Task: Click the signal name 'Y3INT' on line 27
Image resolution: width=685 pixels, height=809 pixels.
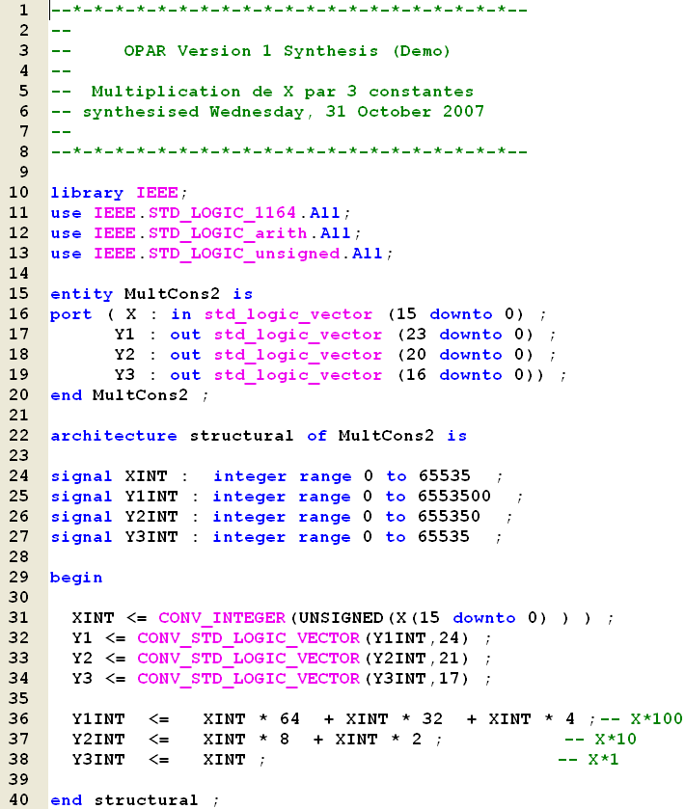Action: point(151,536)
